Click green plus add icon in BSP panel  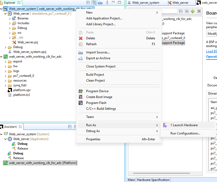click(193, 11)
